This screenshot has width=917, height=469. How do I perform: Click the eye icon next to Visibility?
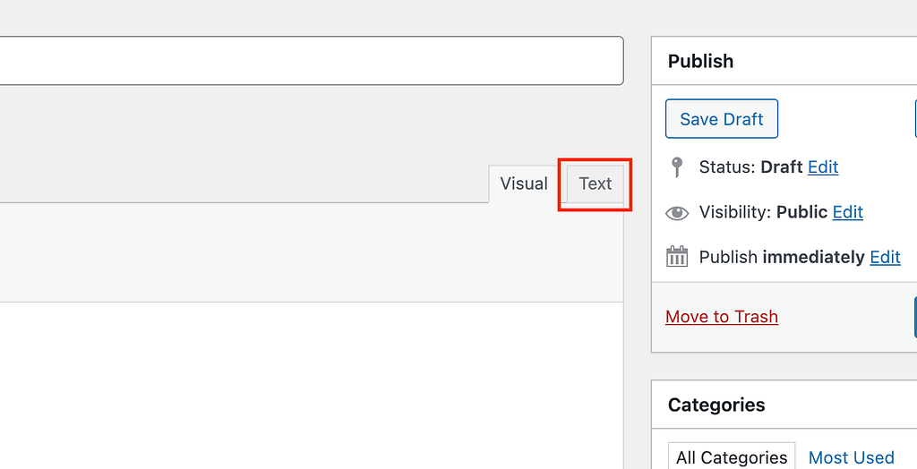tap(677, 213)
